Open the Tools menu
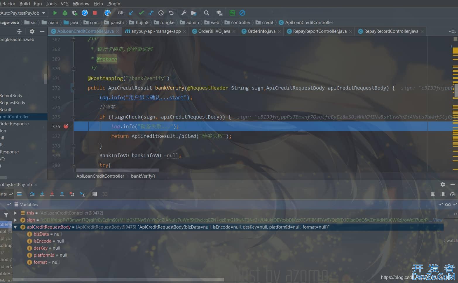Screen dimensions: 458x283 pos(51,4)
